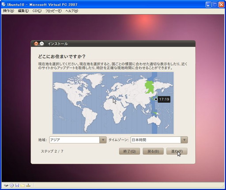This screenshot has height=190, width=226.
Task: Select the 日本時間 timezone combo field
Action: 159,140
